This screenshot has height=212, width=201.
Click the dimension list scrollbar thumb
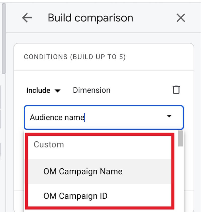coord(180,139)
